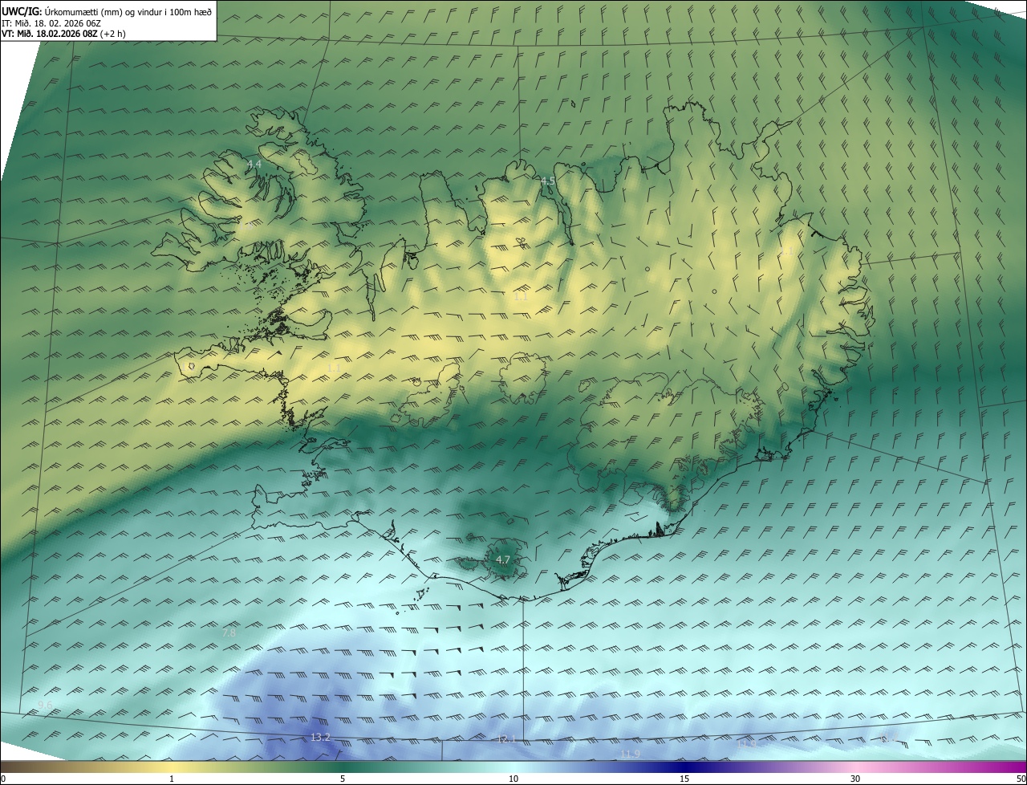Click the 12.1 value label
The image size is (1027, 785).
[x=506, y=739]
